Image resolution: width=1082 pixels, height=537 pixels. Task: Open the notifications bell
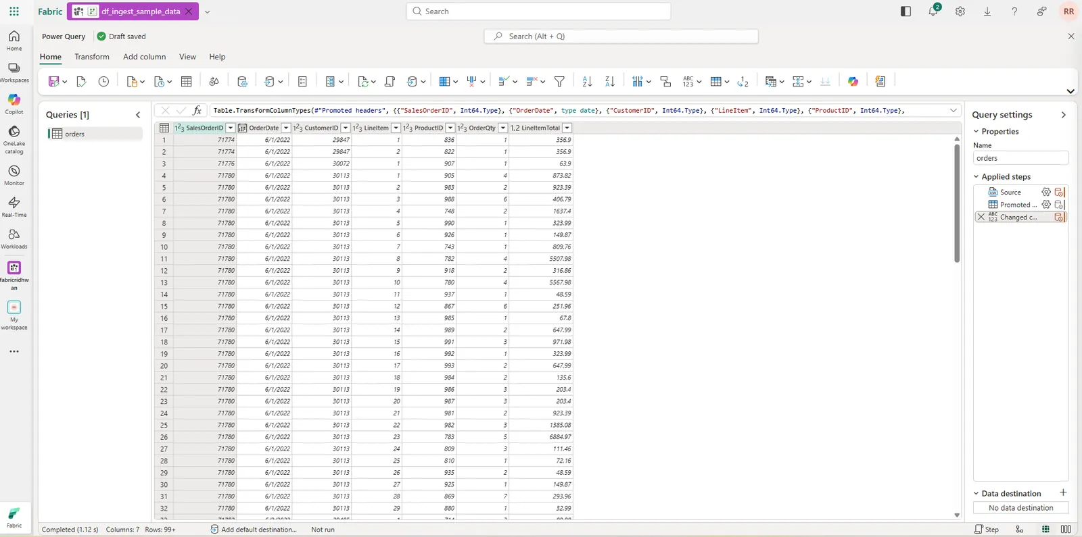[x=933, y=11]
